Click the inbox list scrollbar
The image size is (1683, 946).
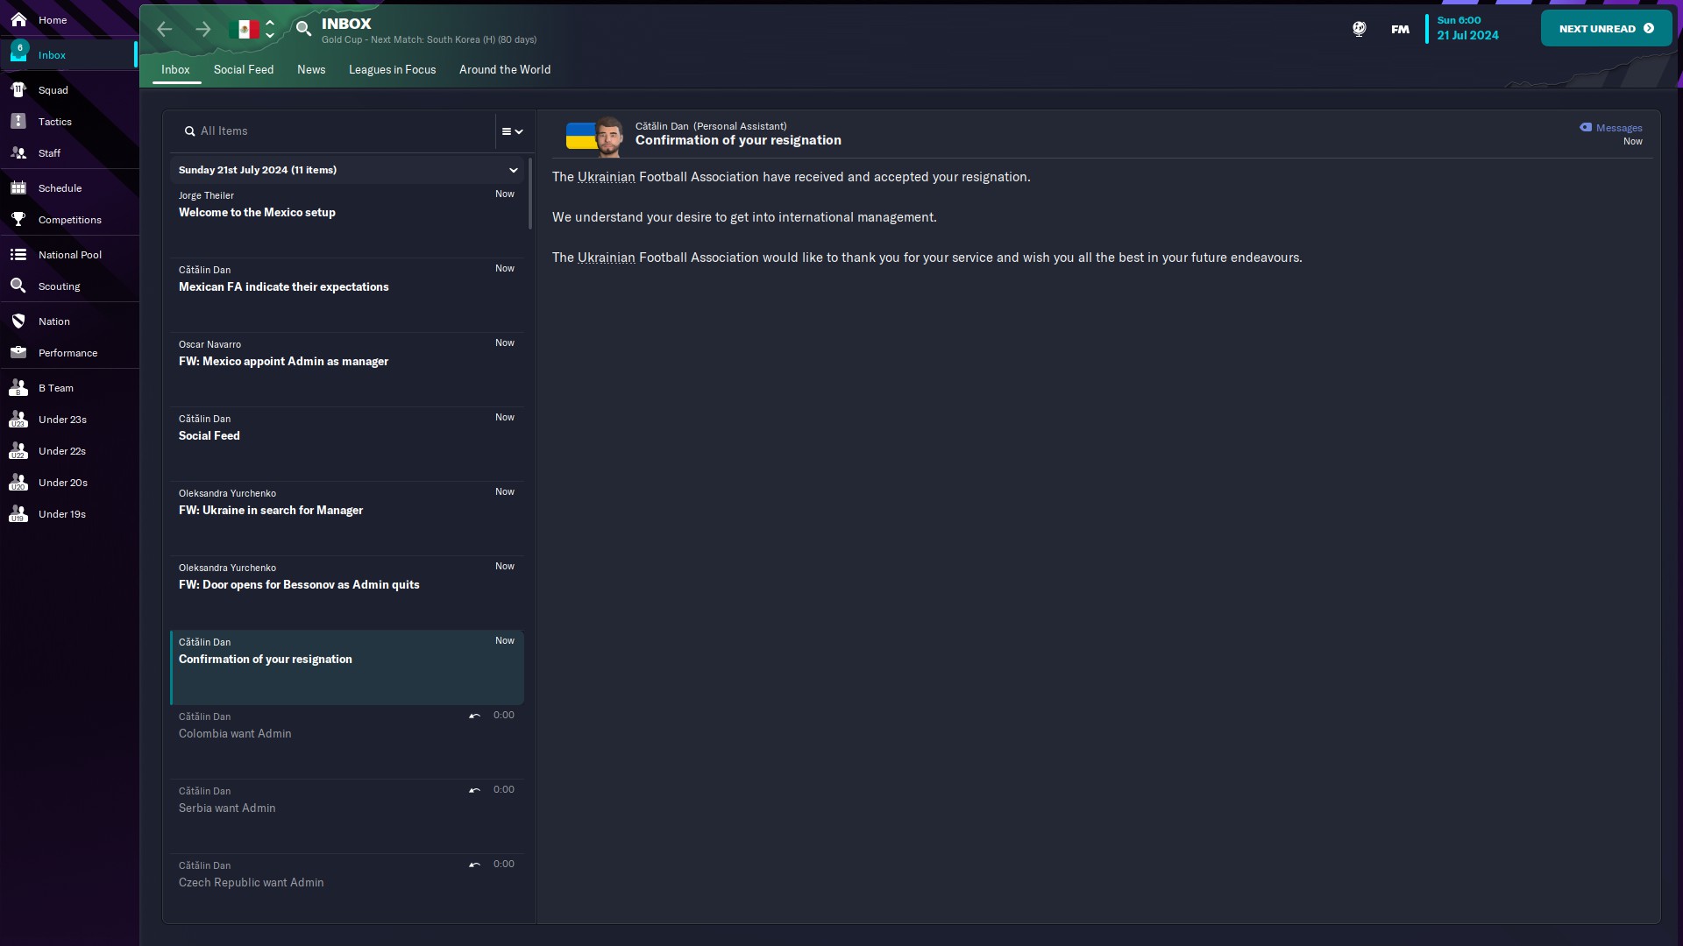[x=530, y=194]
